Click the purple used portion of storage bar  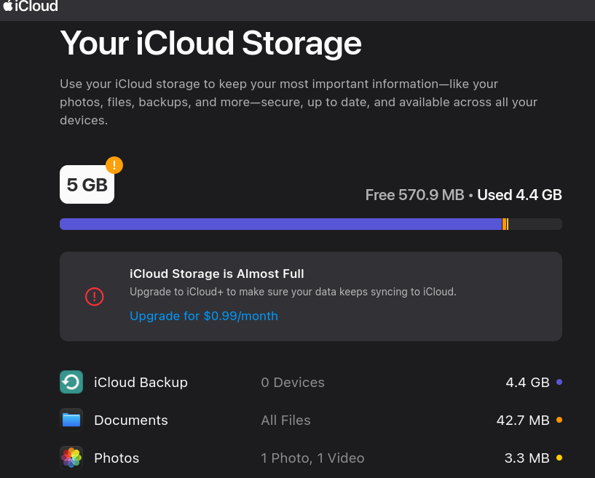coord(280,224)
